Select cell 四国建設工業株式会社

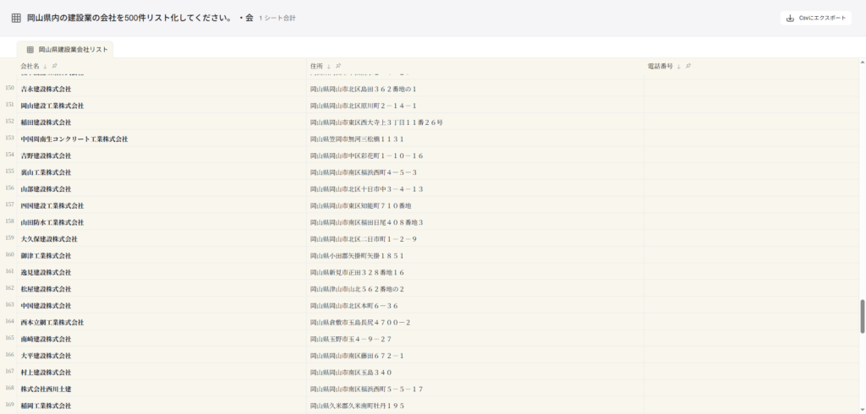tap(162, 205)
